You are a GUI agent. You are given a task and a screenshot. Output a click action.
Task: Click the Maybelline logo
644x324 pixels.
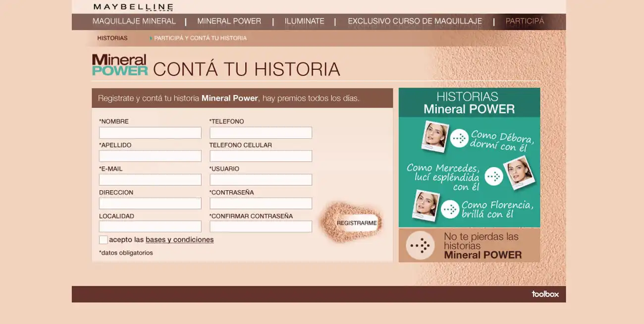(x=133, y=7)
